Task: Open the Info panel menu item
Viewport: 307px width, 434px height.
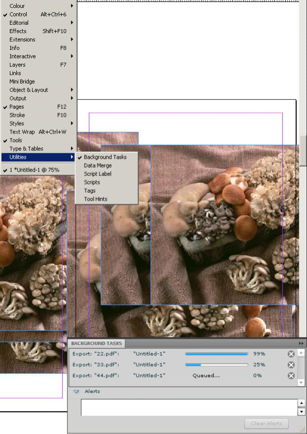Action: (x=38, y=48)
